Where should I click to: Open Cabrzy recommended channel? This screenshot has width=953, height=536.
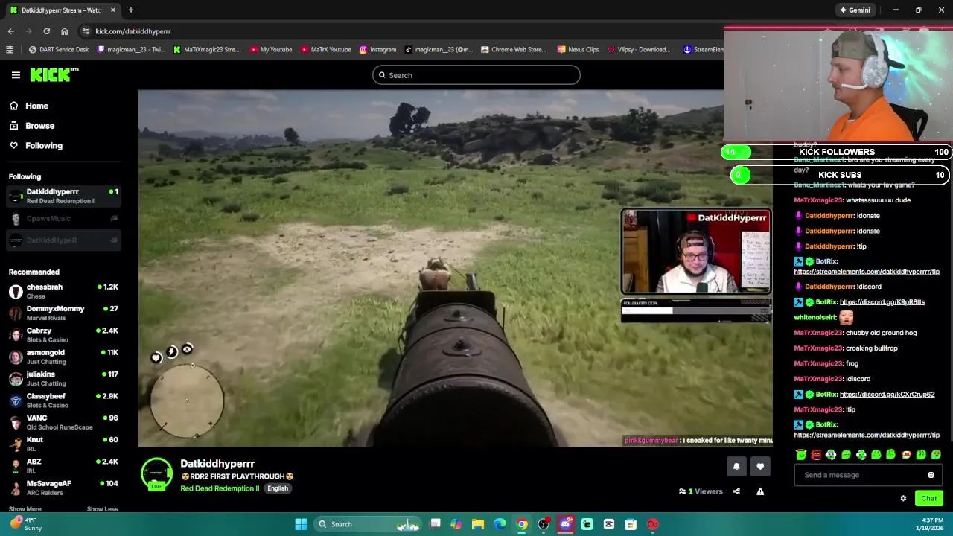click(x=63, y=334)
